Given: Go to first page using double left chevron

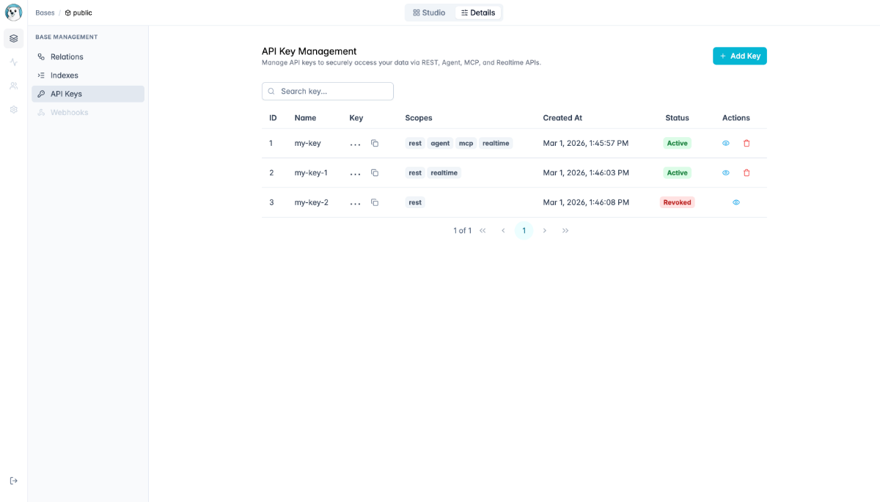Looking at the screenshot, I should (x=483, y=230).
